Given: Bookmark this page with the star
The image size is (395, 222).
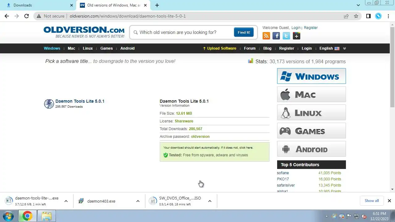Looking at the screenshot, I should click(x=356, y=16).
